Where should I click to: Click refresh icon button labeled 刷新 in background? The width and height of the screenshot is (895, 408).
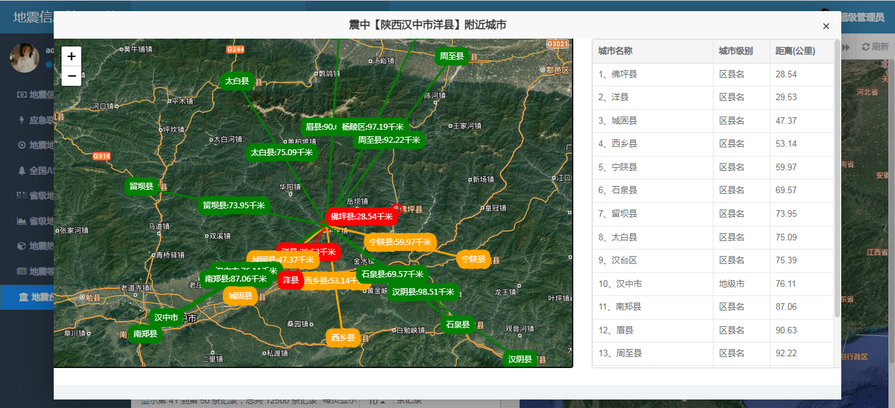click(876, 47)
